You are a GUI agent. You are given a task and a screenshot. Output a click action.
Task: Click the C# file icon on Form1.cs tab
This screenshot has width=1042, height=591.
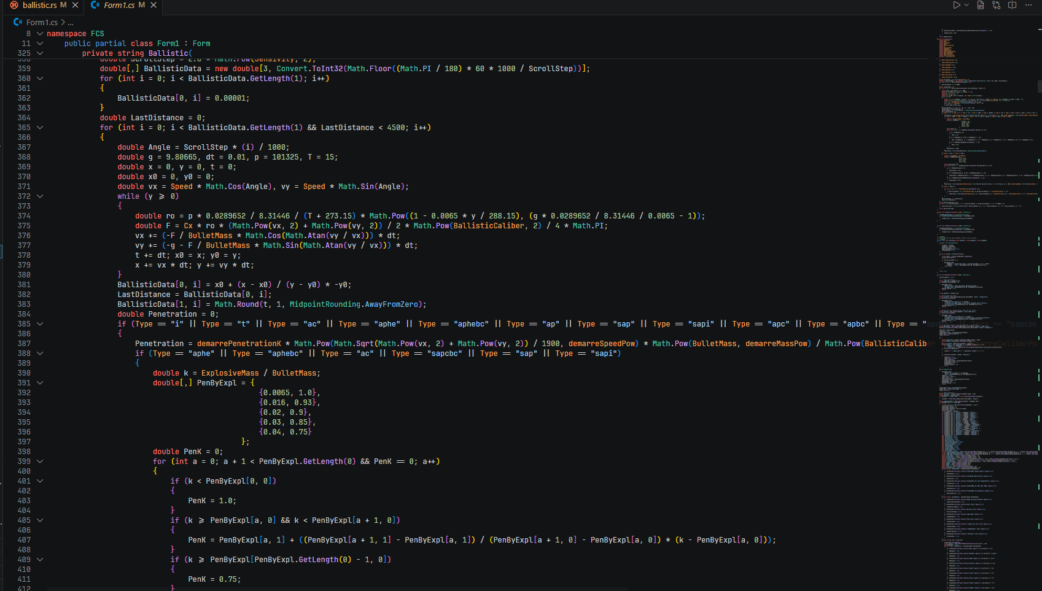point(95,5)
